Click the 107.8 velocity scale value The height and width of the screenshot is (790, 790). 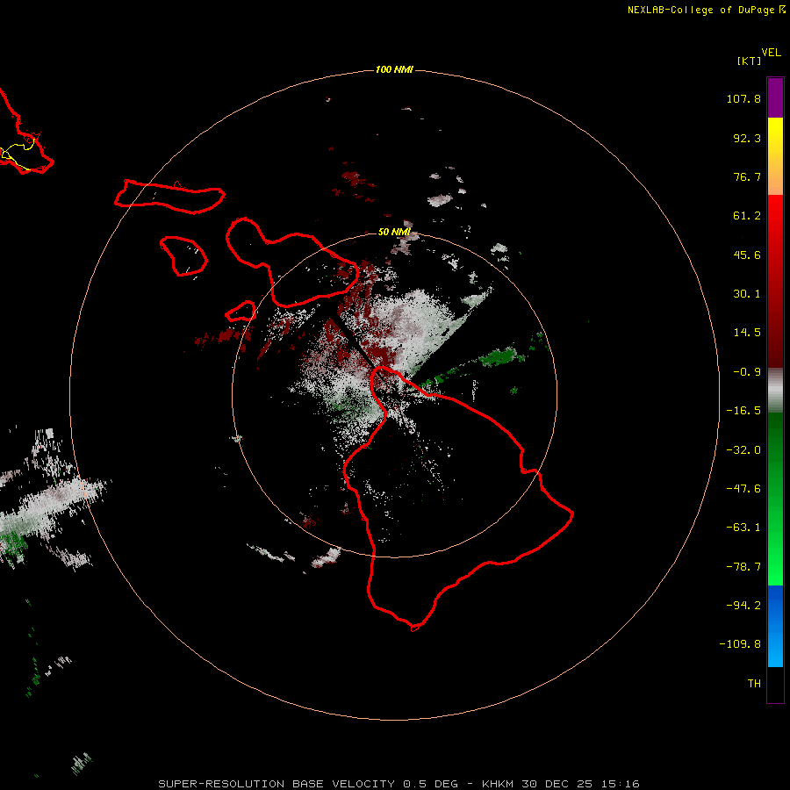[x=743, y=98]
